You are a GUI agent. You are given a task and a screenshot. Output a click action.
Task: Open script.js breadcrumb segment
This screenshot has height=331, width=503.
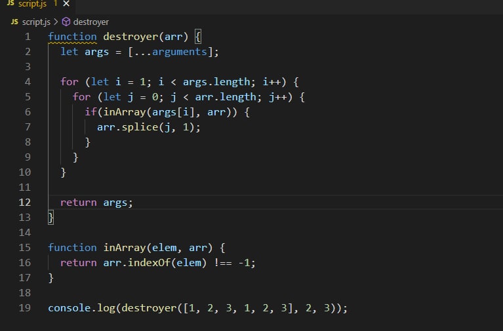point(36,22)
